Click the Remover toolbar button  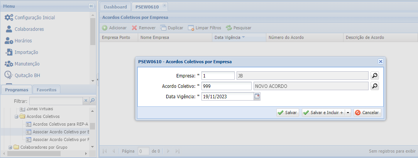point(144,28)
